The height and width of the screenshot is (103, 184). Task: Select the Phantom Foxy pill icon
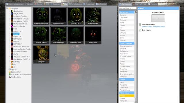[x=93, y=16]
